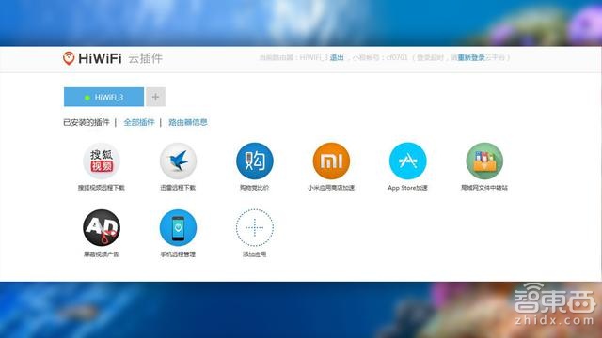Open the Xiaomi app store acceleration plugin
Viewport: 602px width, 338px height.
(x=331, y=161)
